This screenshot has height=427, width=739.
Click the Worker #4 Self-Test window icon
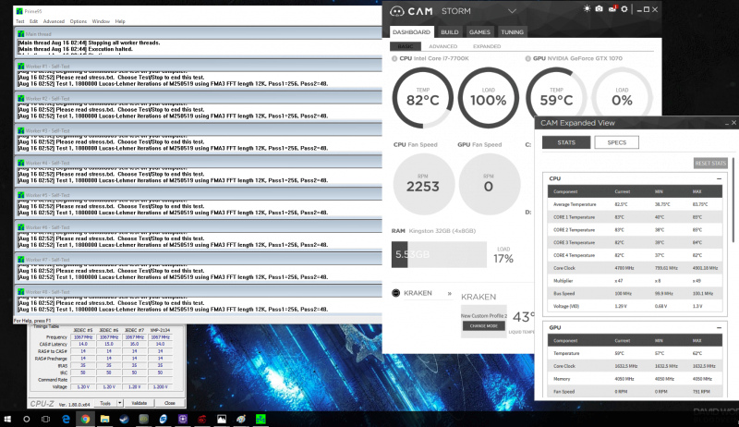pos(20,163)
